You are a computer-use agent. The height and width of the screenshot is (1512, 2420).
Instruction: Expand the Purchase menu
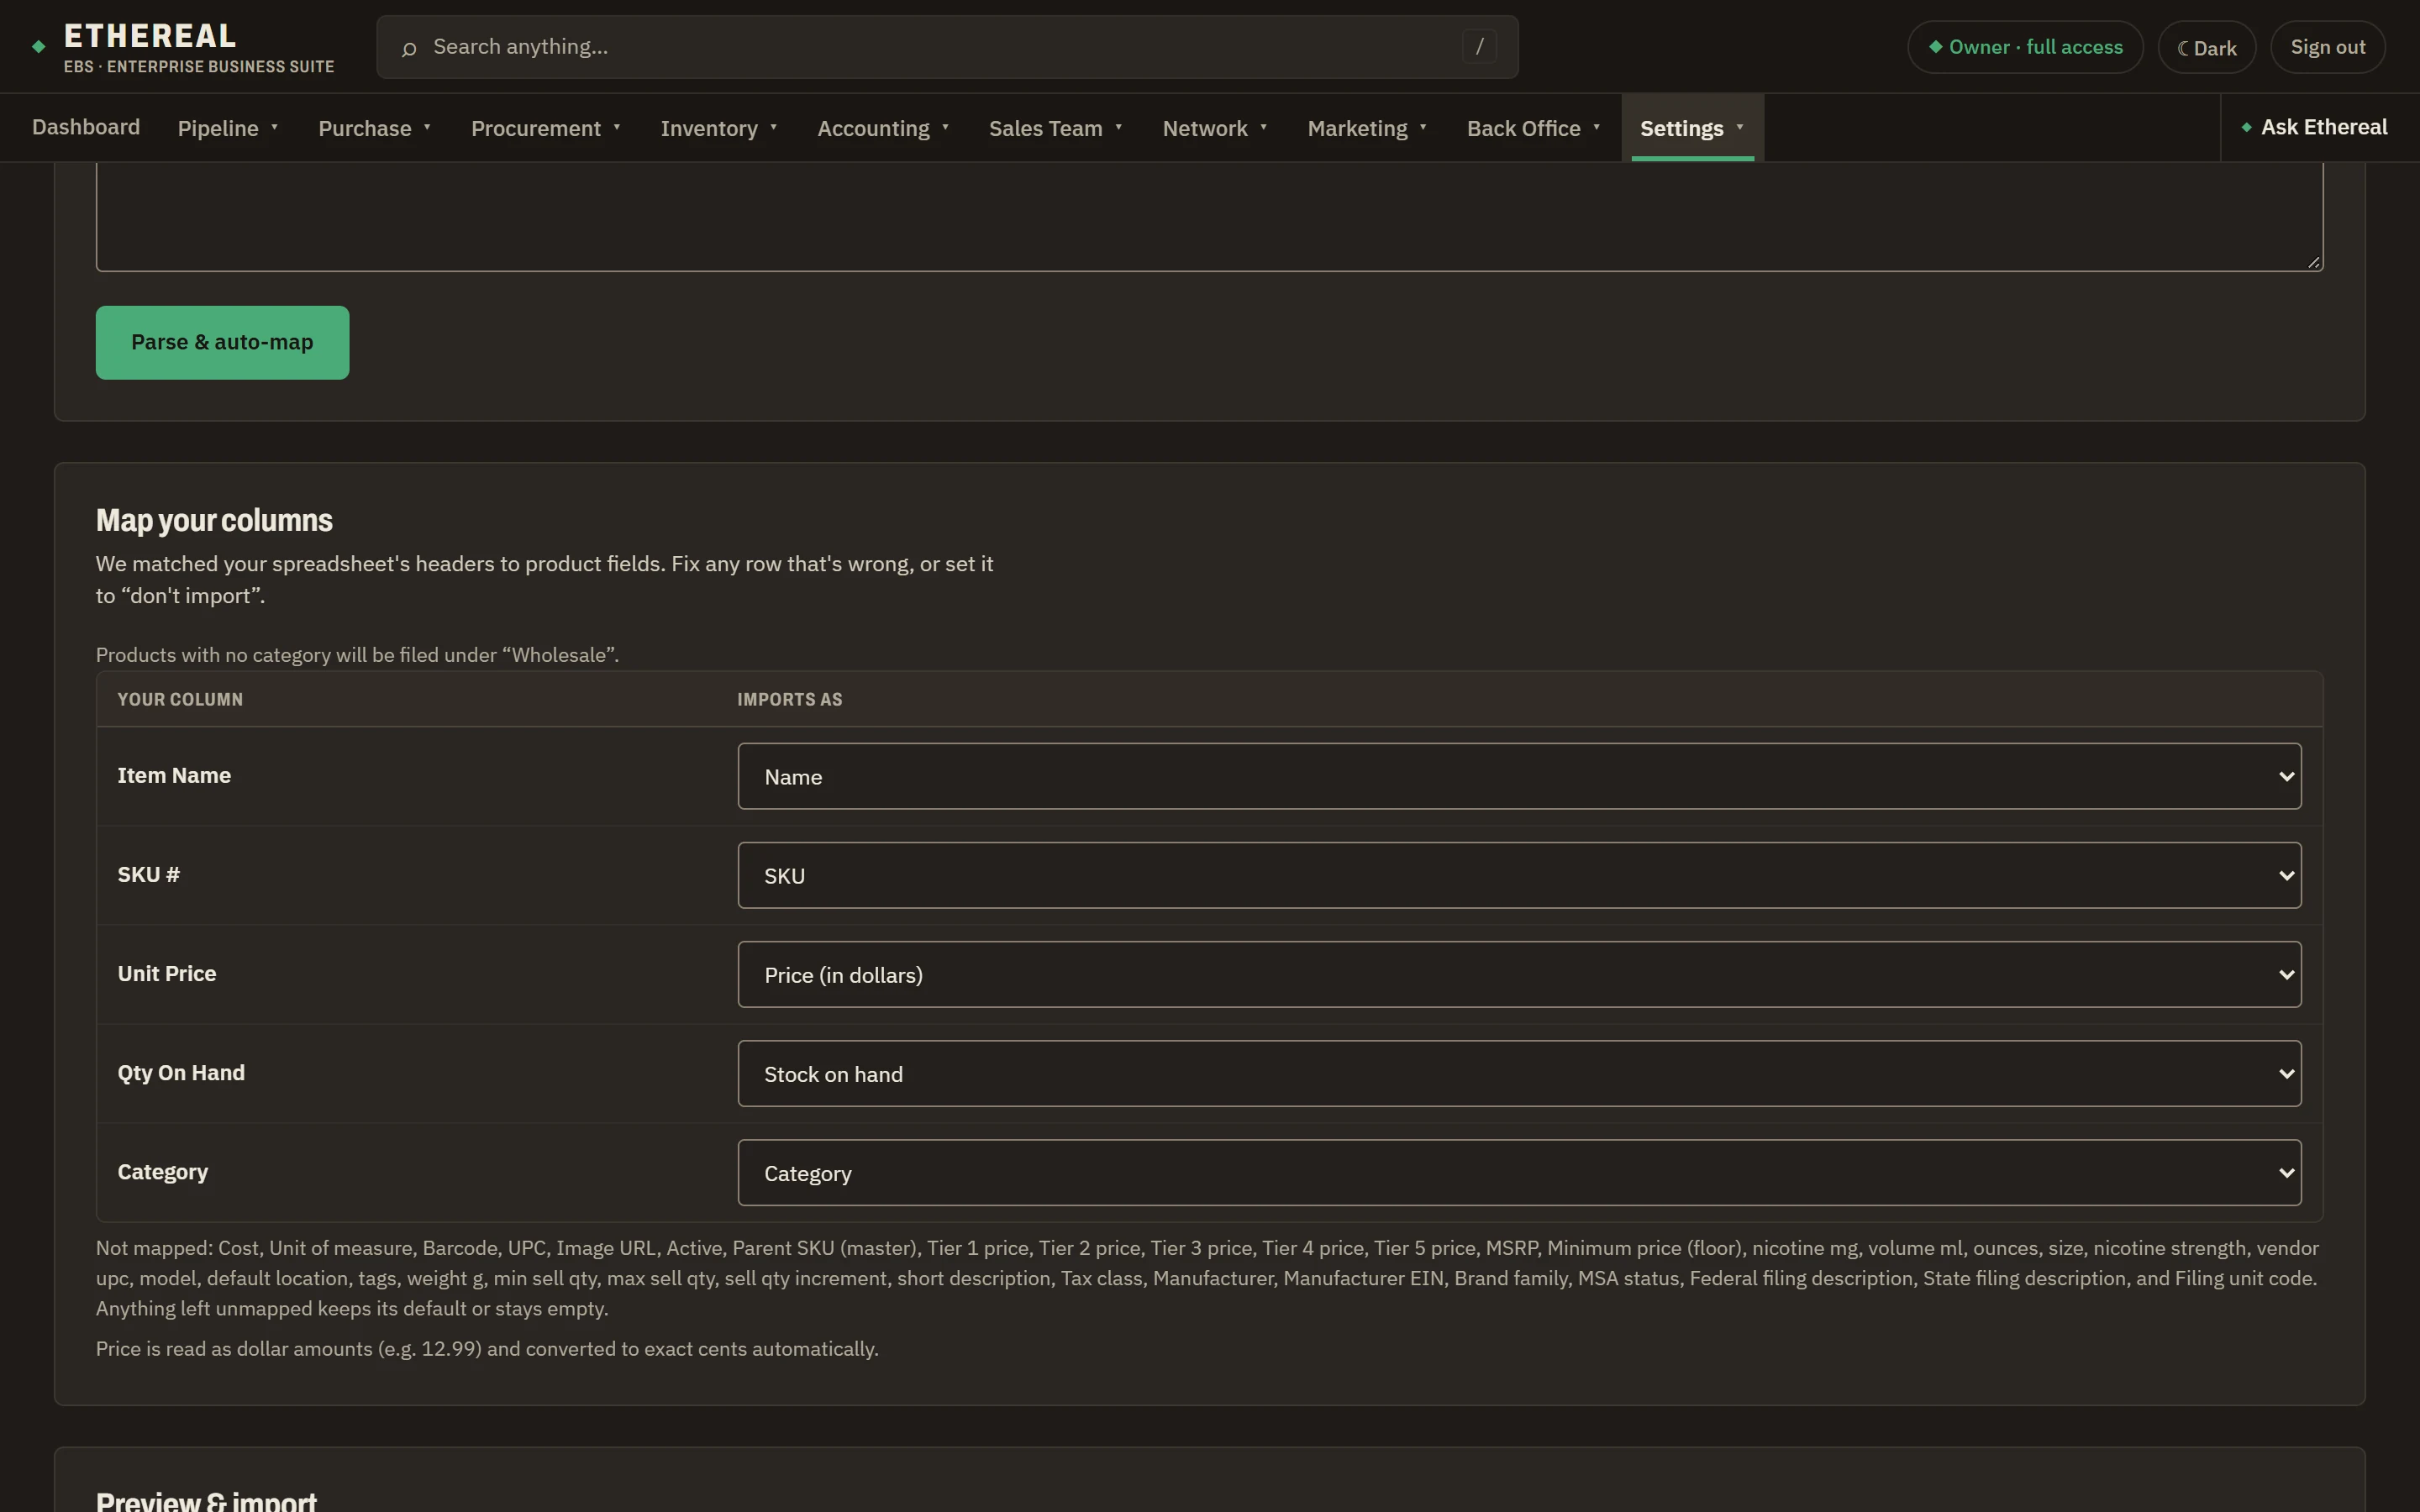[375, 128]
